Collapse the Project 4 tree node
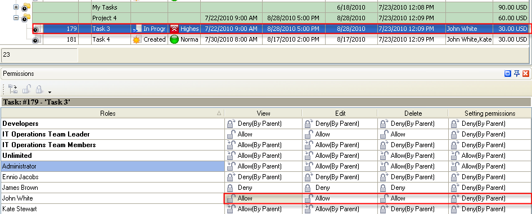 coord(16,17)
